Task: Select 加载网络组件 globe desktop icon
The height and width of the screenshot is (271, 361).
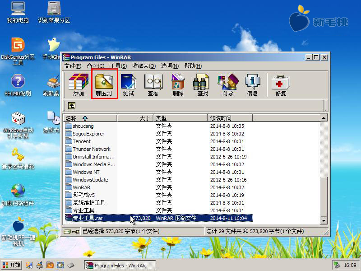Action: [x=18, y=195]
